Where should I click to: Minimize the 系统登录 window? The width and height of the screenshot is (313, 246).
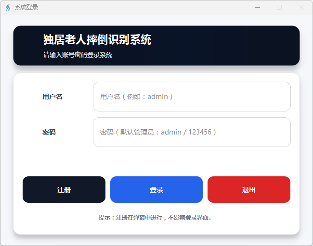pos(258,7)
